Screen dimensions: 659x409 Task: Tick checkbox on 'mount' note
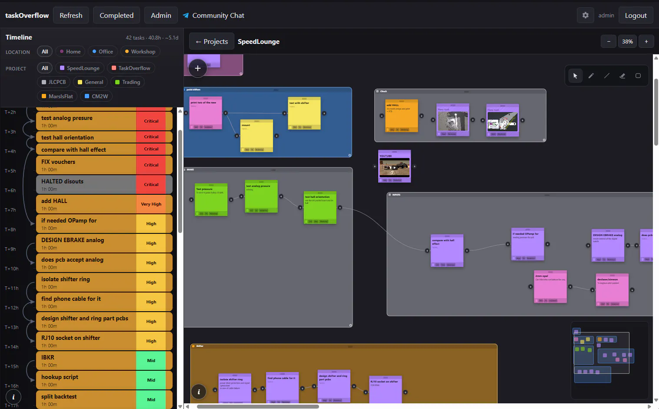(243, 150)
